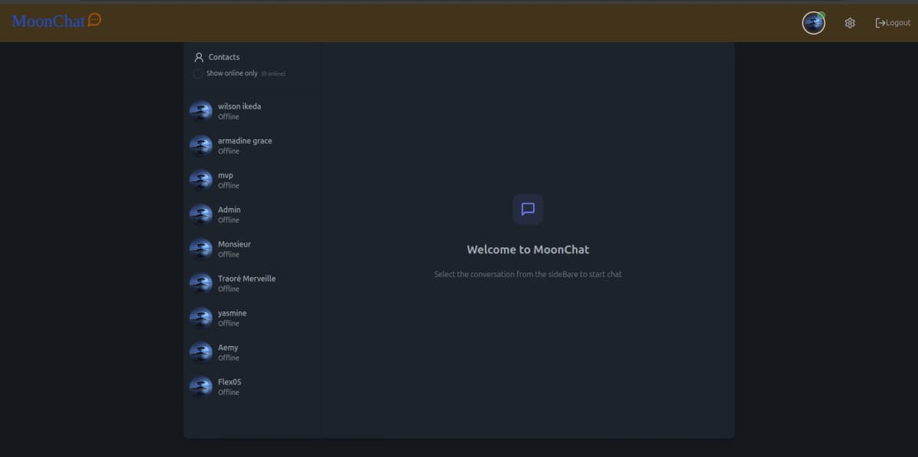
Task: Select Monsieur's avatar image
Action: click(201, 249)
